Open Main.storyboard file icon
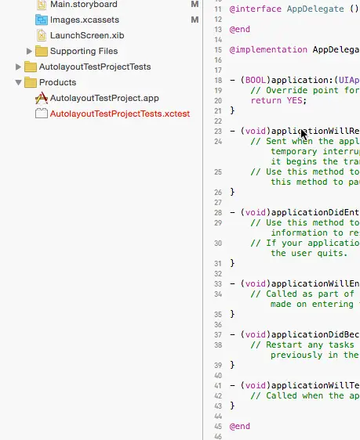Screen dimensions: 360x440 pos(42,4)
